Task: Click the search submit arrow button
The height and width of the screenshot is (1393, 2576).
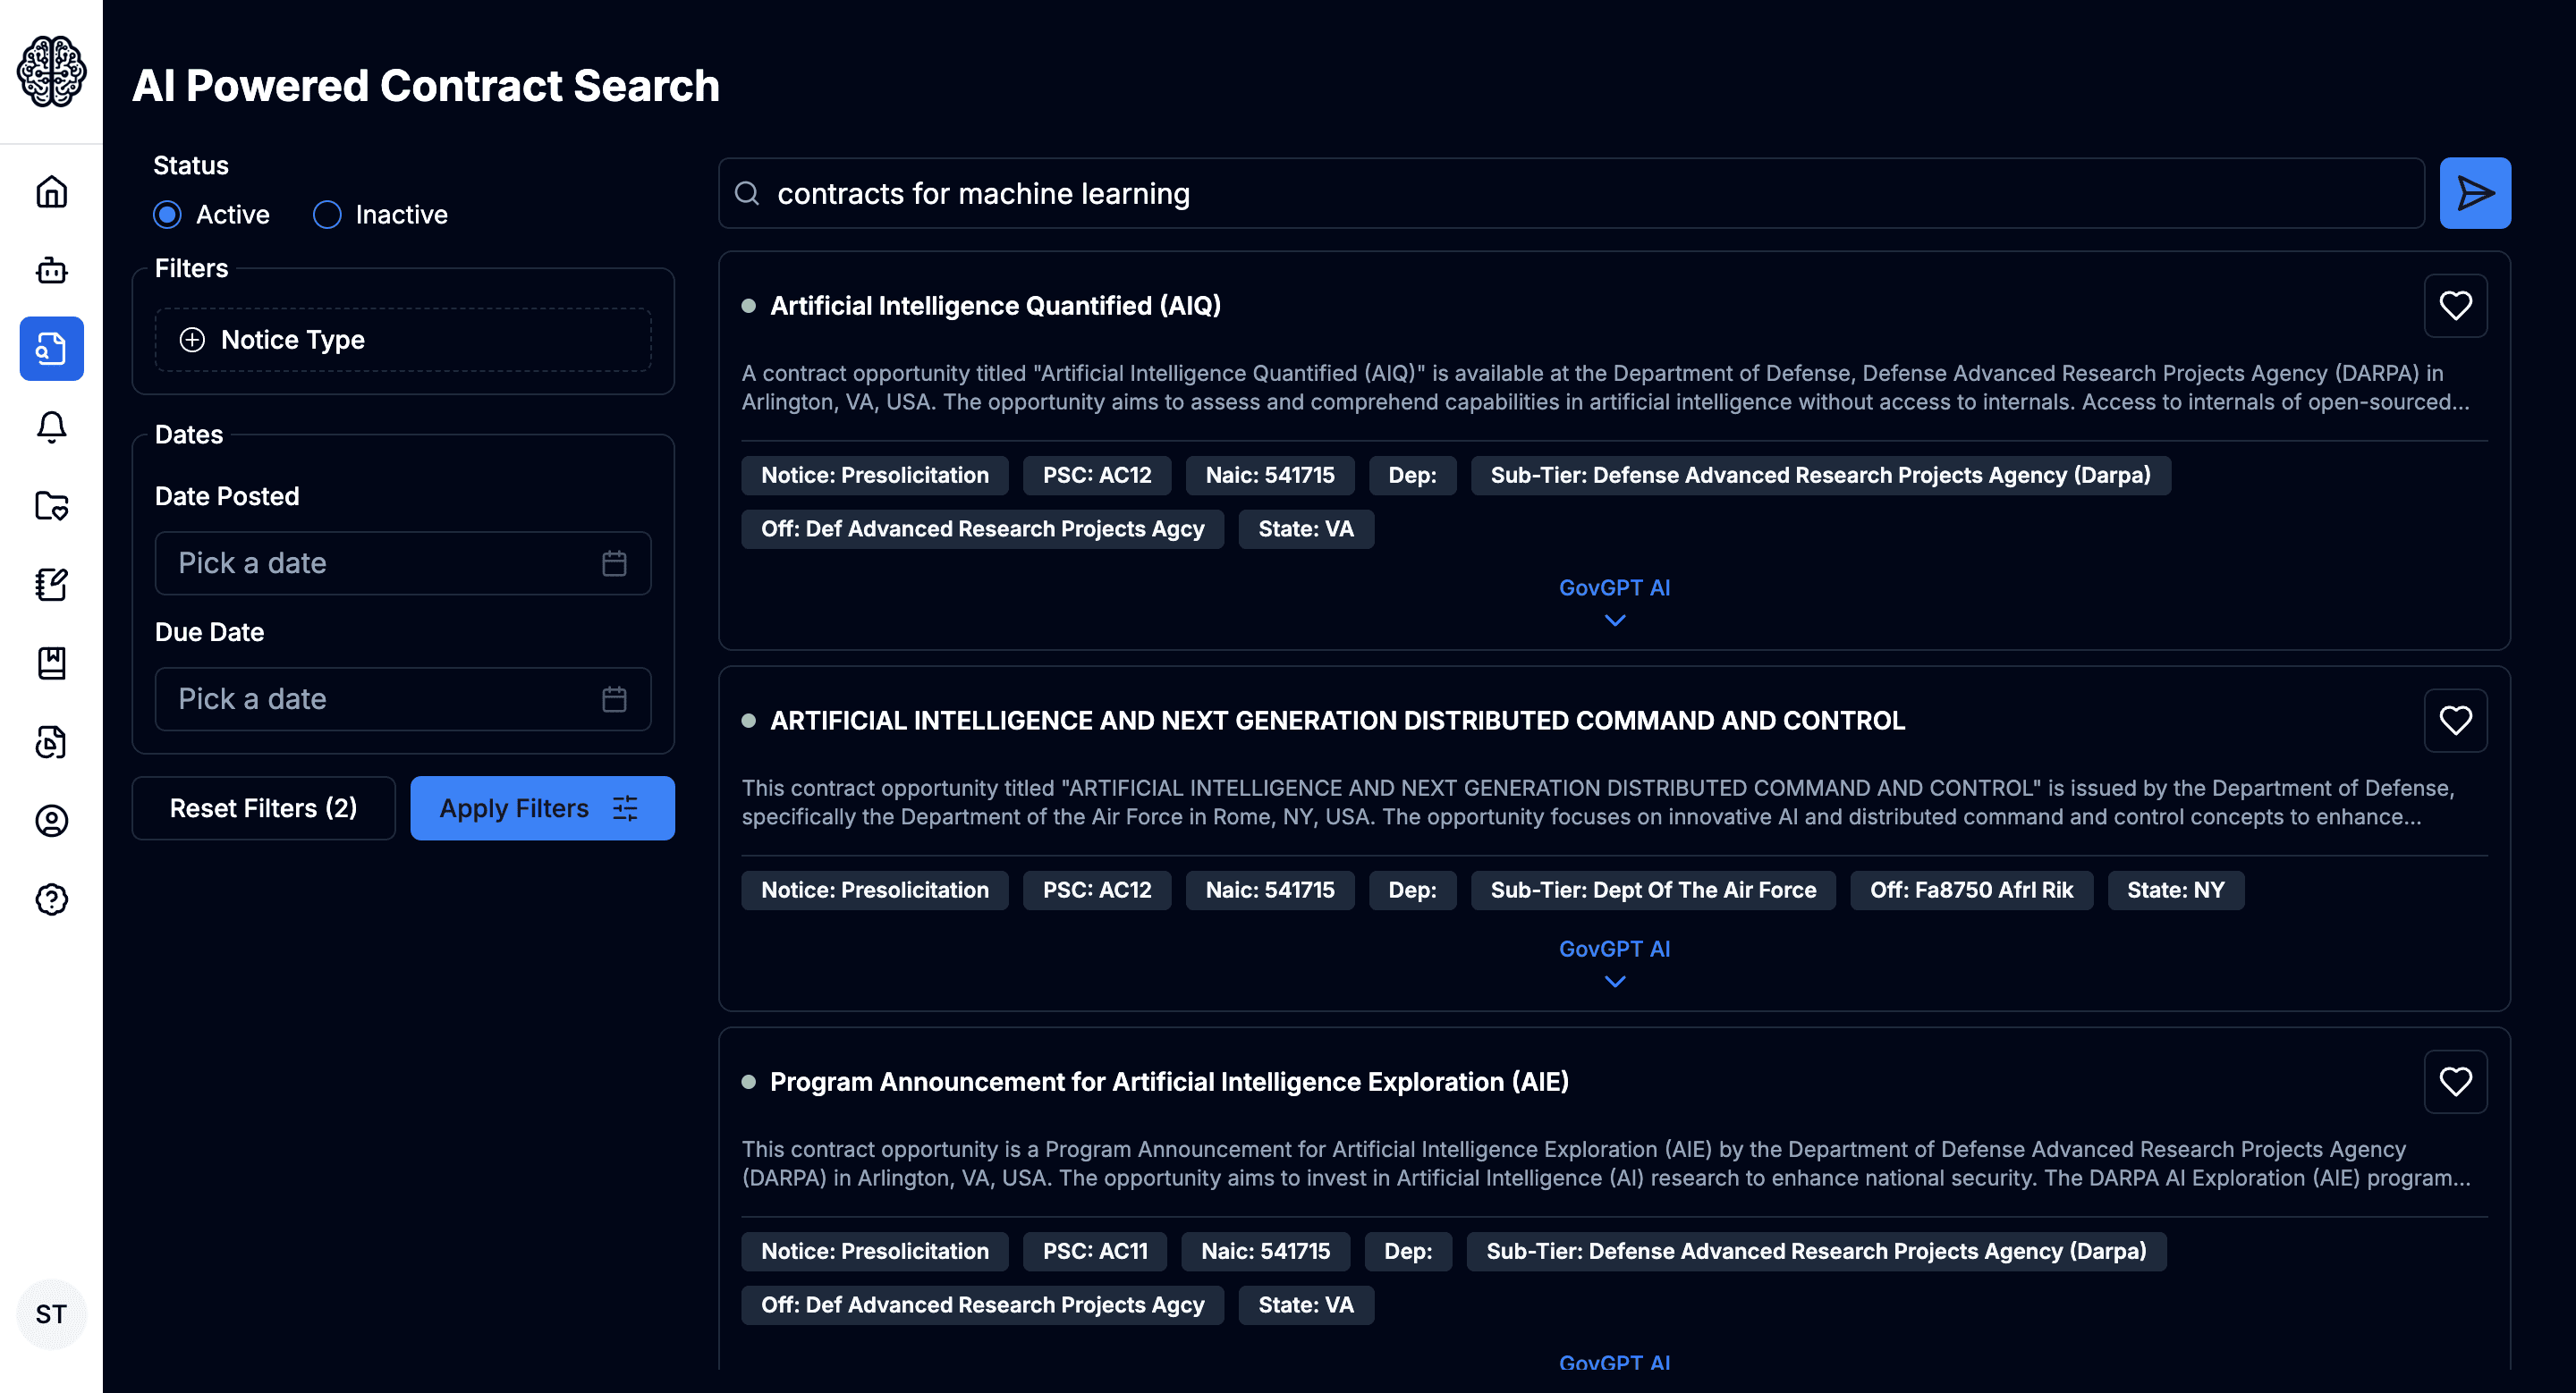Action: point(2475,192)
